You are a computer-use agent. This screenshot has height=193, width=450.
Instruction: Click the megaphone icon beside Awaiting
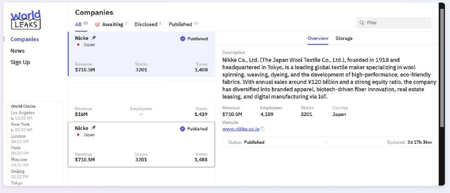97,24
